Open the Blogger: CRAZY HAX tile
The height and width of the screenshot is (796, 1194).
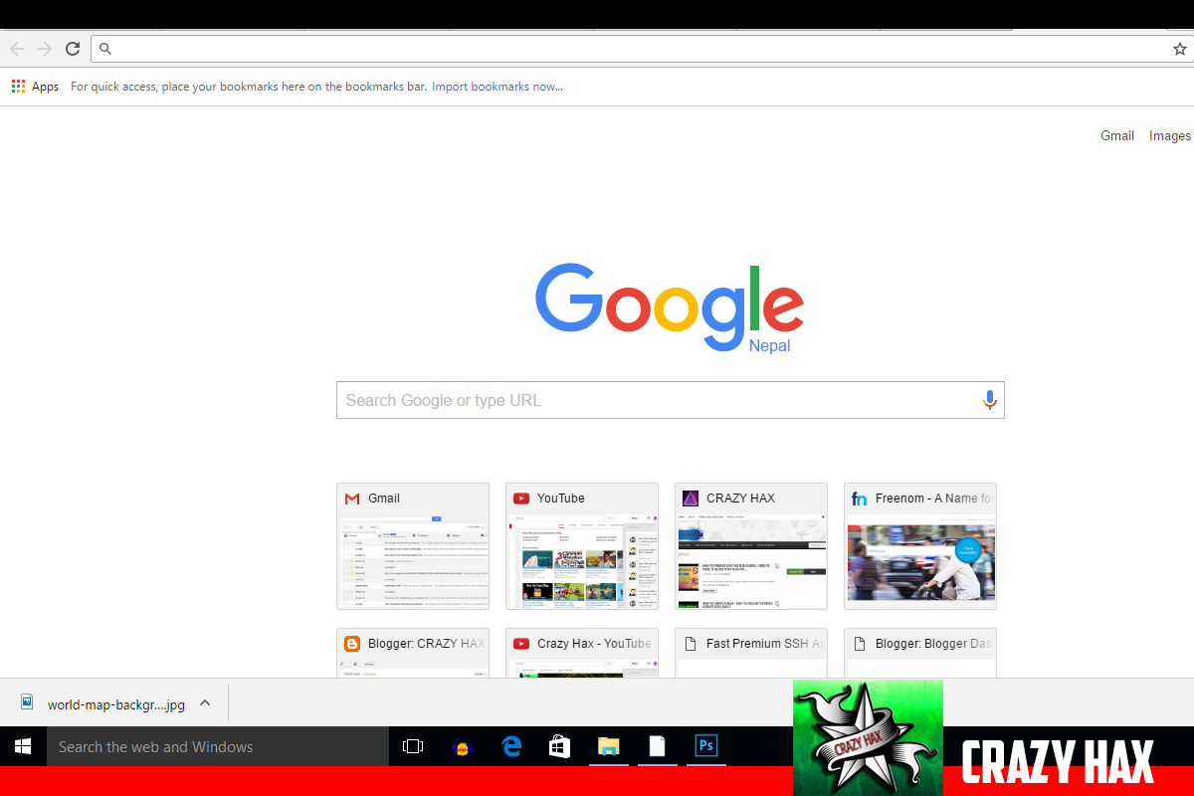pyautogui.click(x=413, y=653)
